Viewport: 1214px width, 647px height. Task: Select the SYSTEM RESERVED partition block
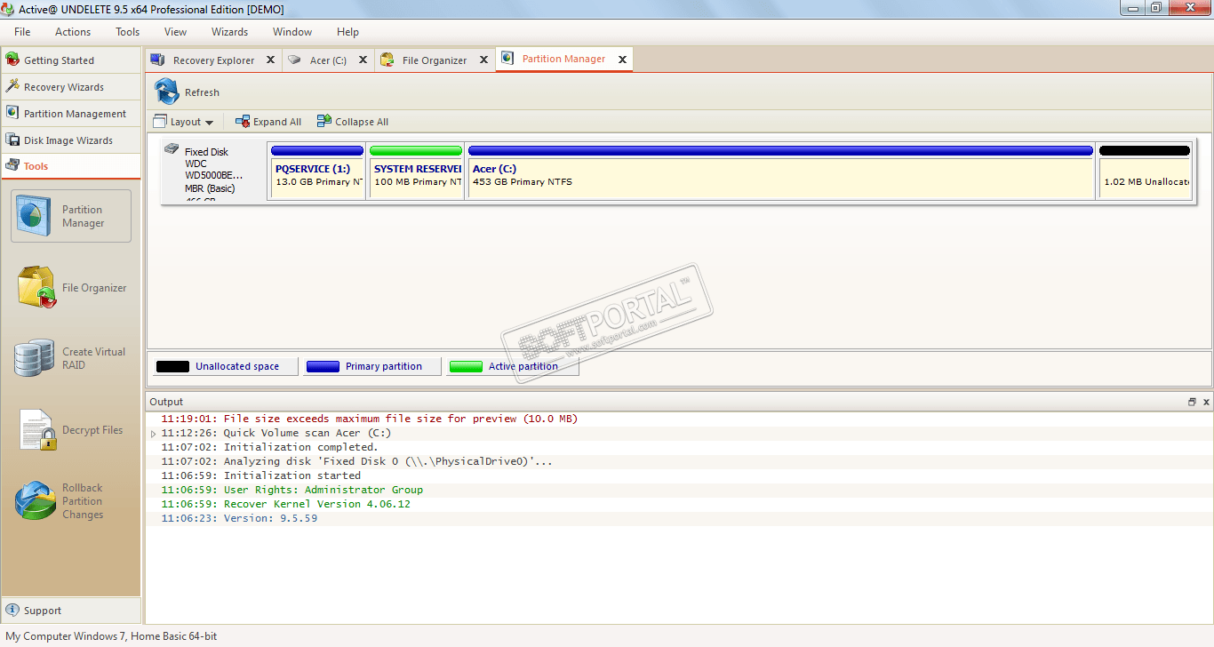coord(416,171)
